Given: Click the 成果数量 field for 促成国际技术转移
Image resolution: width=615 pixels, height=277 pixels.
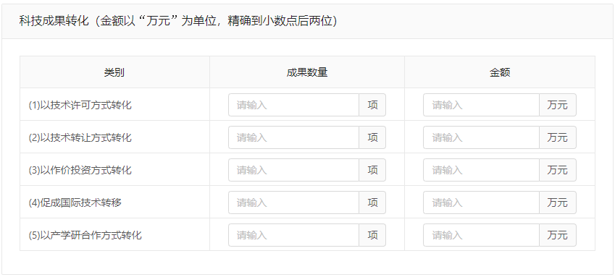Looking at the screenshot, I should [x=294, y=203].
